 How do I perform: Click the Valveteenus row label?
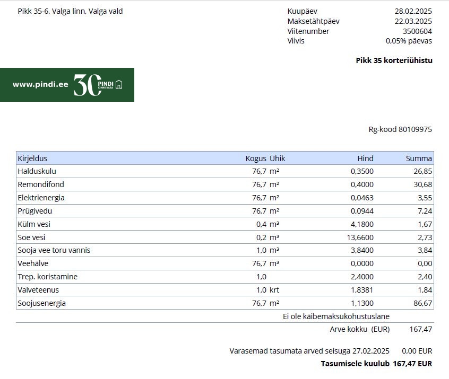[x=38, y=290]
